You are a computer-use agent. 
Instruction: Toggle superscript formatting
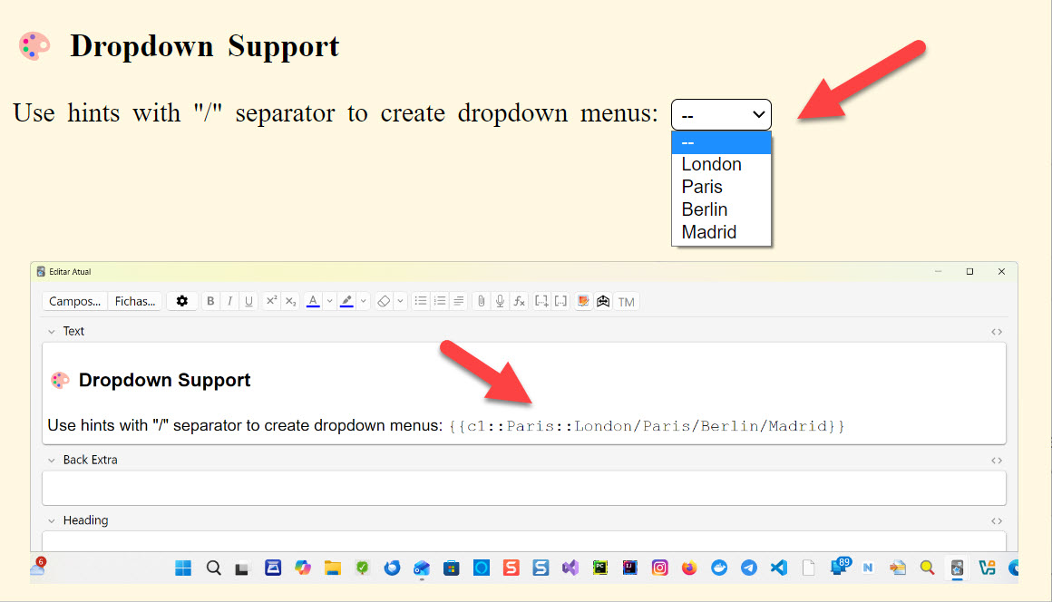tap(271, 301)
